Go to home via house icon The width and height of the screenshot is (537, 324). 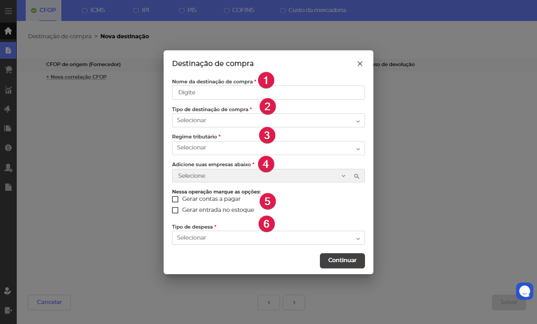8,31
